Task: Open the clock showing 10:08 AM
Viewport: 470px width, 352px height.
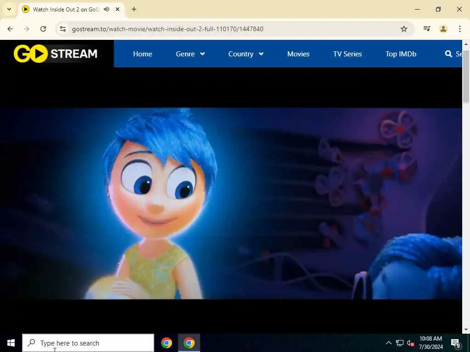Action: tap(431, 343)
